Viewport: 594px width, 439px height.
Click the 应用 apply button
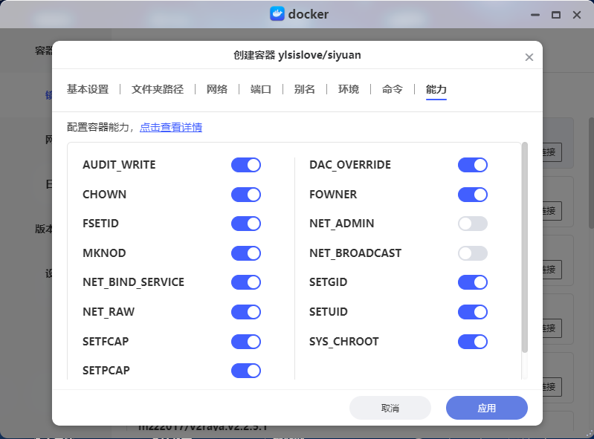point(486,408)
